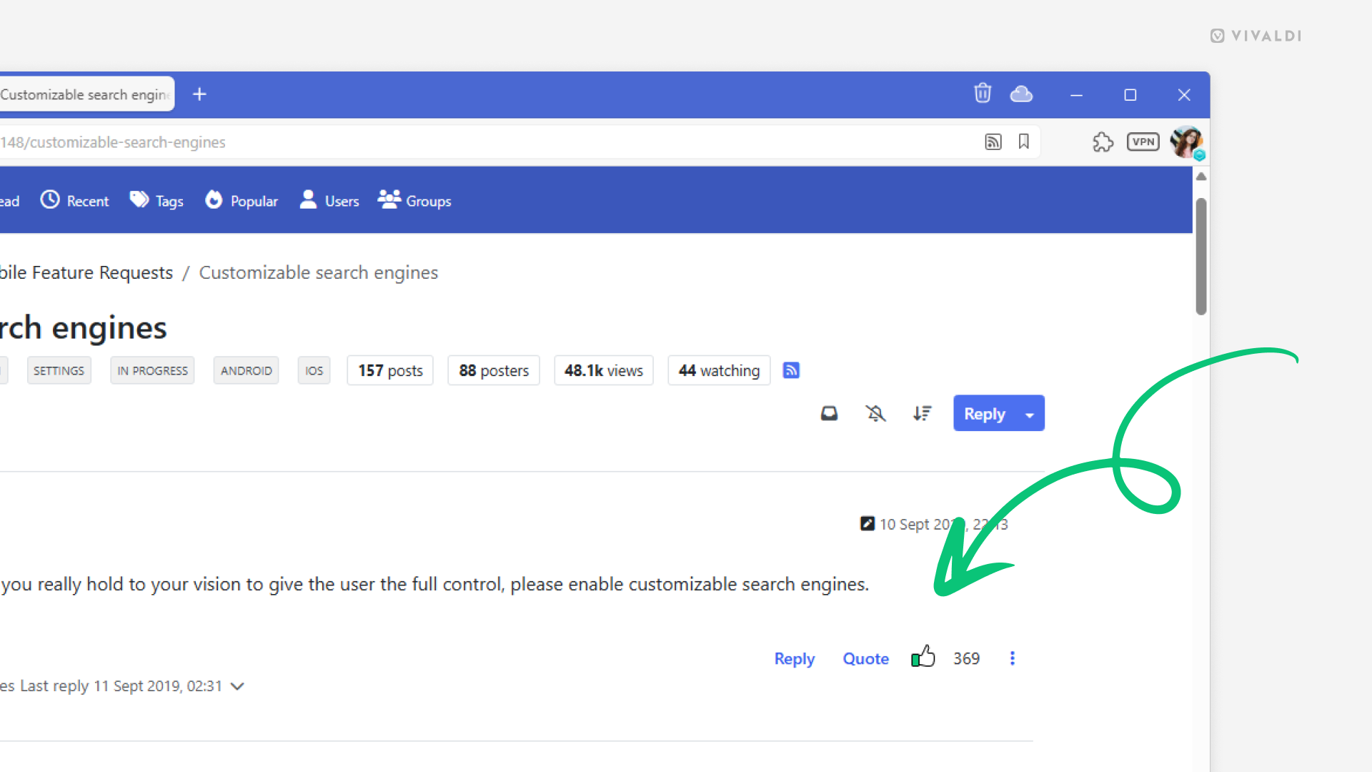Click the 369 vote count
This screenshot has width=1372, height=772.
coord(966,658)
